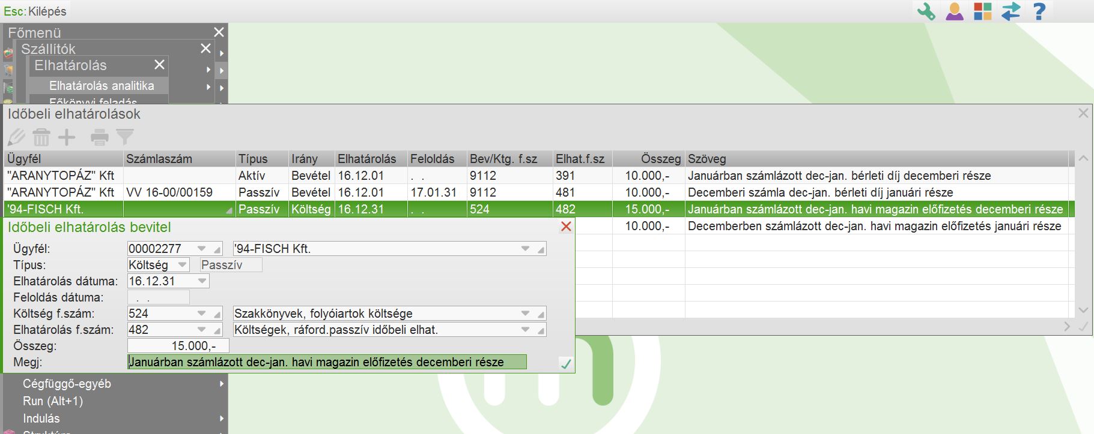Click the edit pencil toolbar icon
Screen dimensions: 1094x434
point(16,137)
